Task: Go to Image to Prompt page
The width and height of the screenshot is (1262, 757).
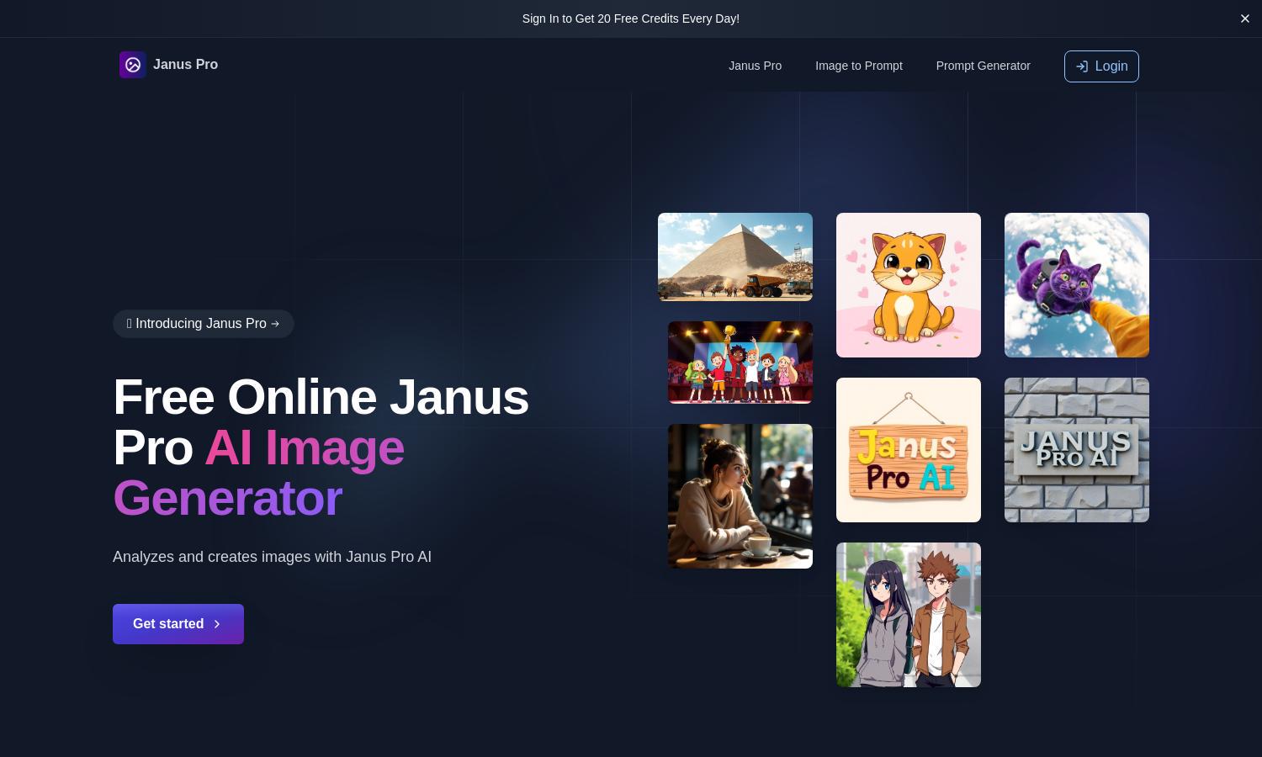Action: tap(859, 66)
